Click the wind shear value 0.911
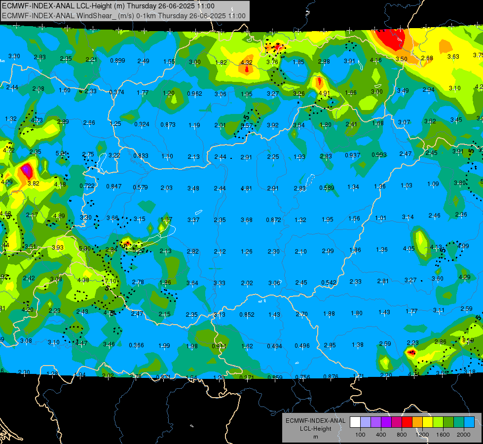The height and width of the screenshot is (444, 483). click(219, 346)
